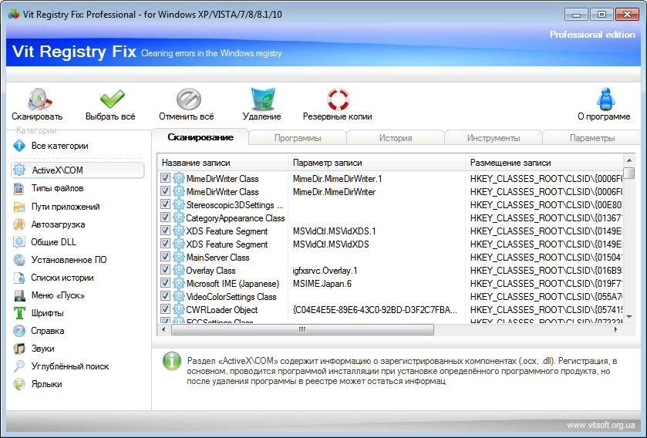Click vertical scrollbar thumb of results list
The height and width of the screenshot is (438, 647).
click(x=628, y=173)
